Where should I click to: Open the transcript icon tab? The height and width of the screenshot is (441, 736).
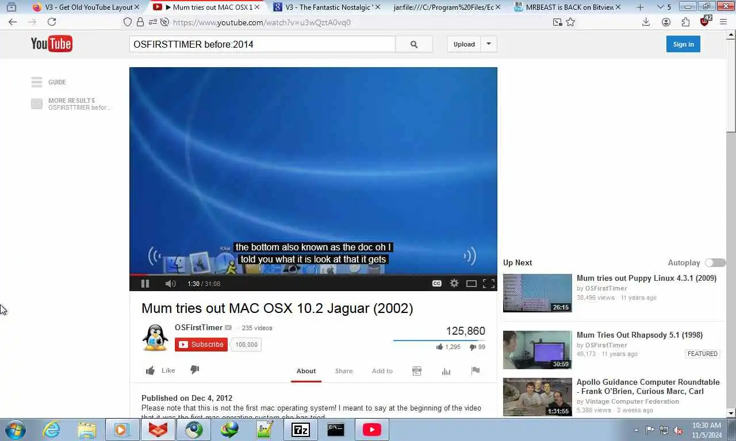(x=417, y=371)
